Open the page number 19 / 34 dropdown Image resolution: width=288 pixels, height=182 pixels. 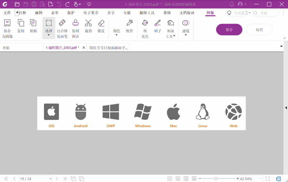51,179
